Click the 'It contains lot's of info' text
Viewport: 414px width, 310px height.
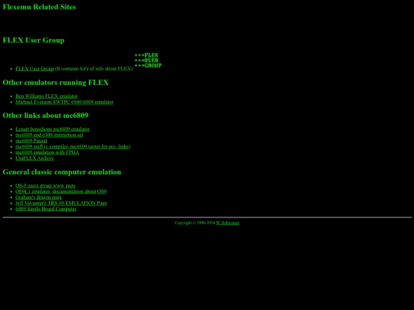click(94, 69)
